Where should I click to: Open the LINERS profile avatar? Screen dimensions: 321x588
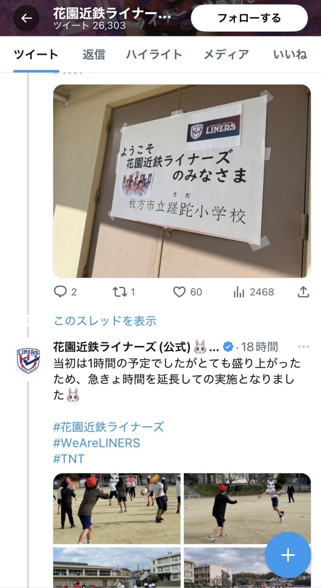pos(28,360)
